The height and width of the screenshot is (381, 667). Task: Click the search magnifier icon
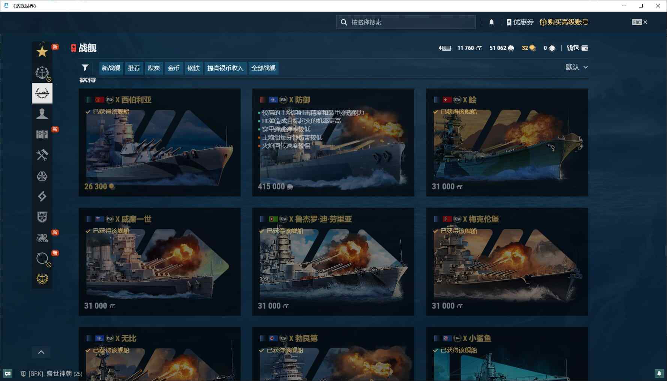344,22
